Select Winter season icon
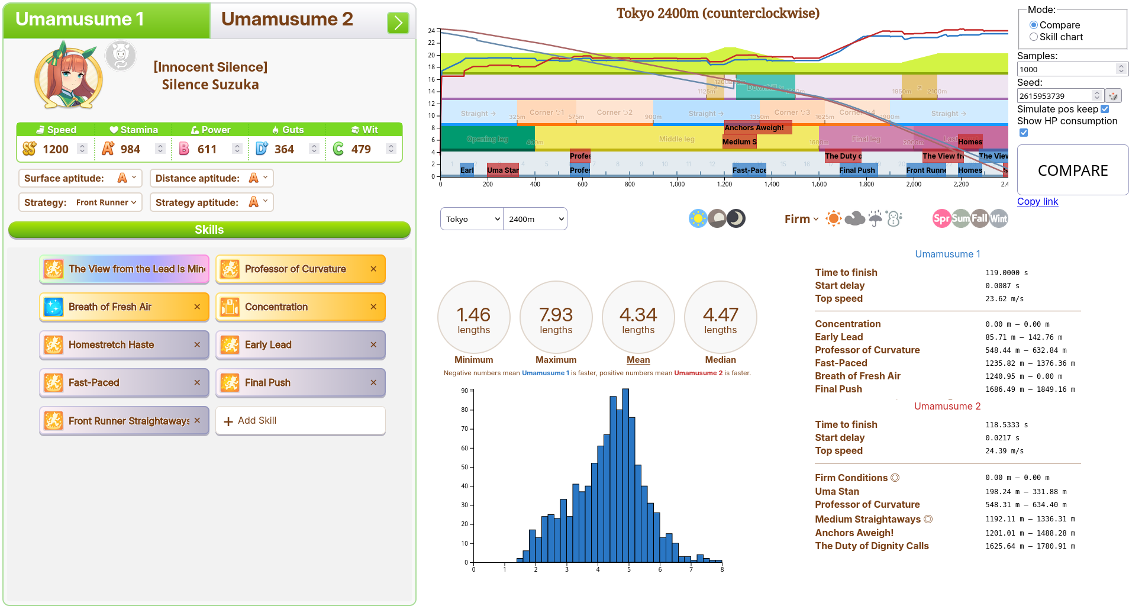1129x609 pixels. 998,218
